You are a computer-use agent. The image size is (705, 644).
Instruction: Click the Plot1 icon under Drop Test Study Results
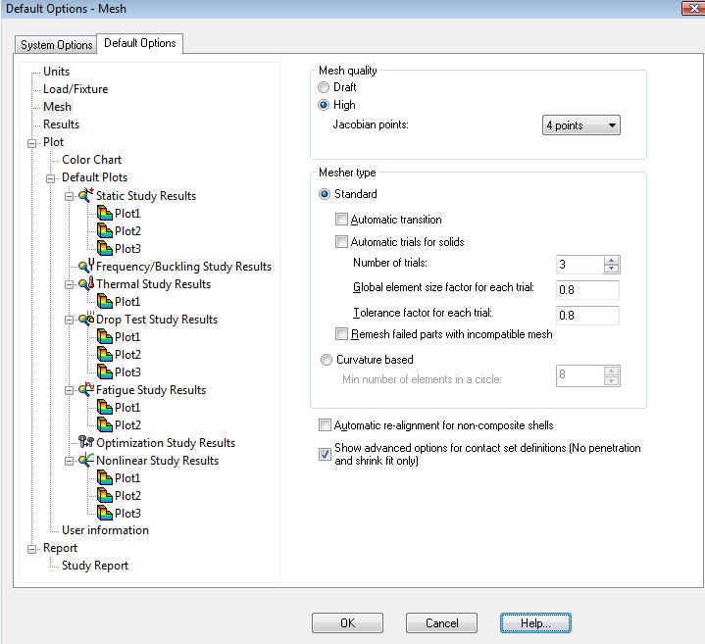pyautogui.click(x=105, y=336)
